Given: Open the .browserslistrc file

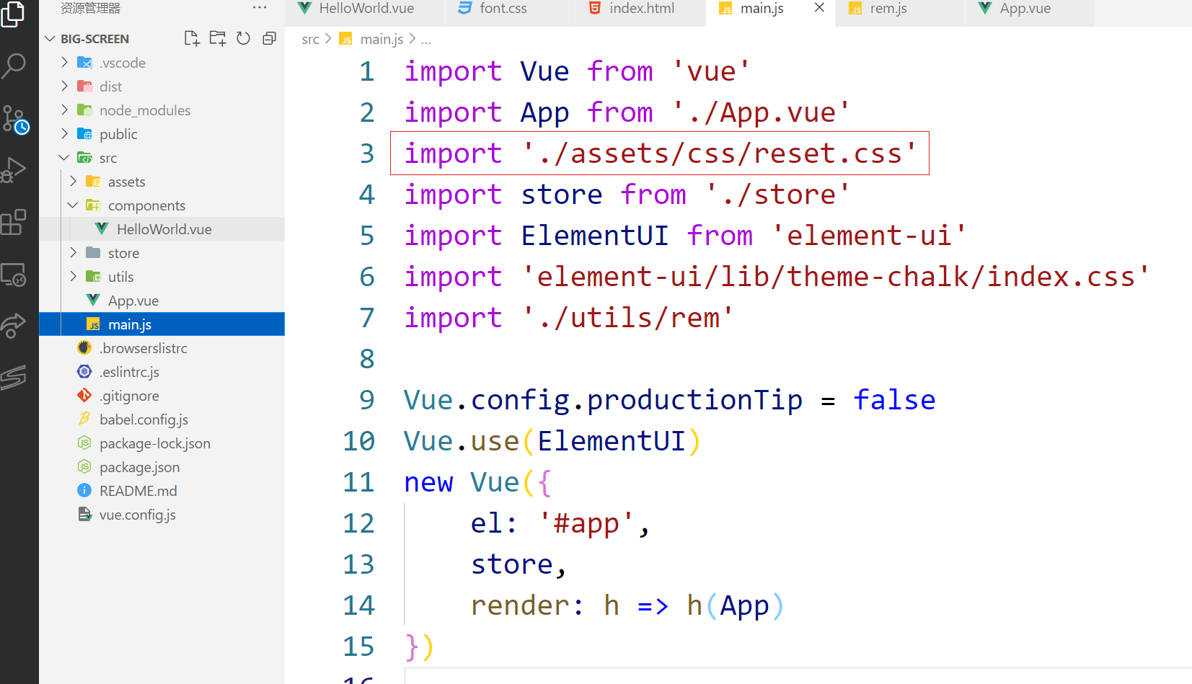Looking at the screenshot, I should (x=162, y=348).
